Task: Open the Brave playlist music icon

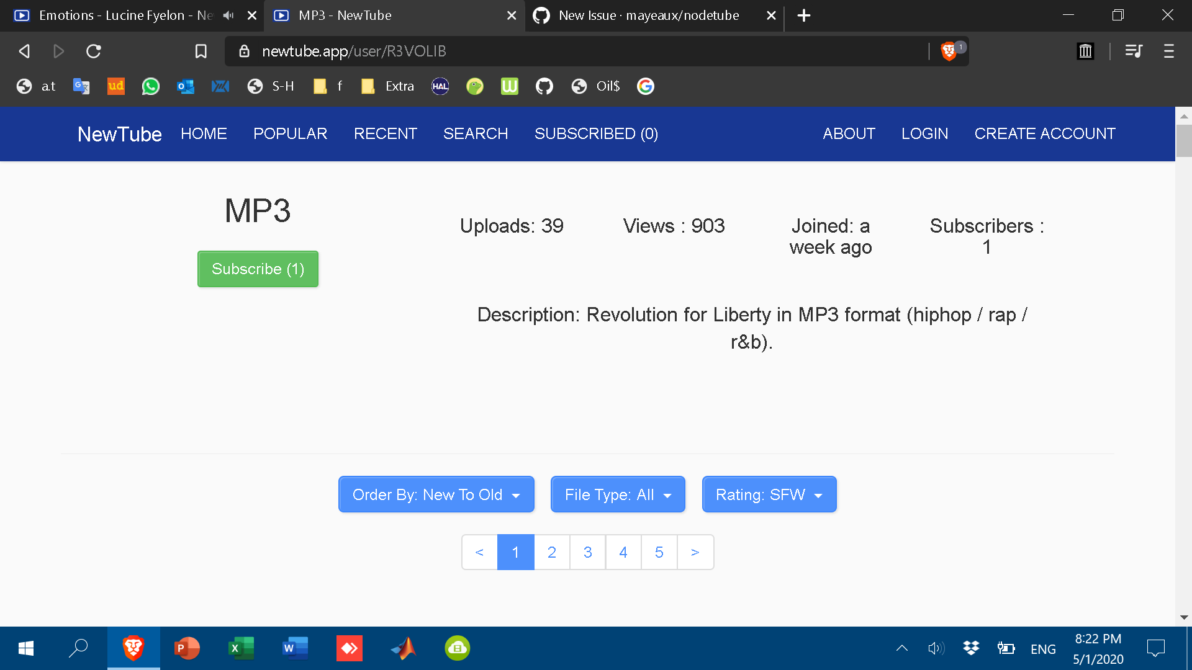Action: (x=1134, y=51)
